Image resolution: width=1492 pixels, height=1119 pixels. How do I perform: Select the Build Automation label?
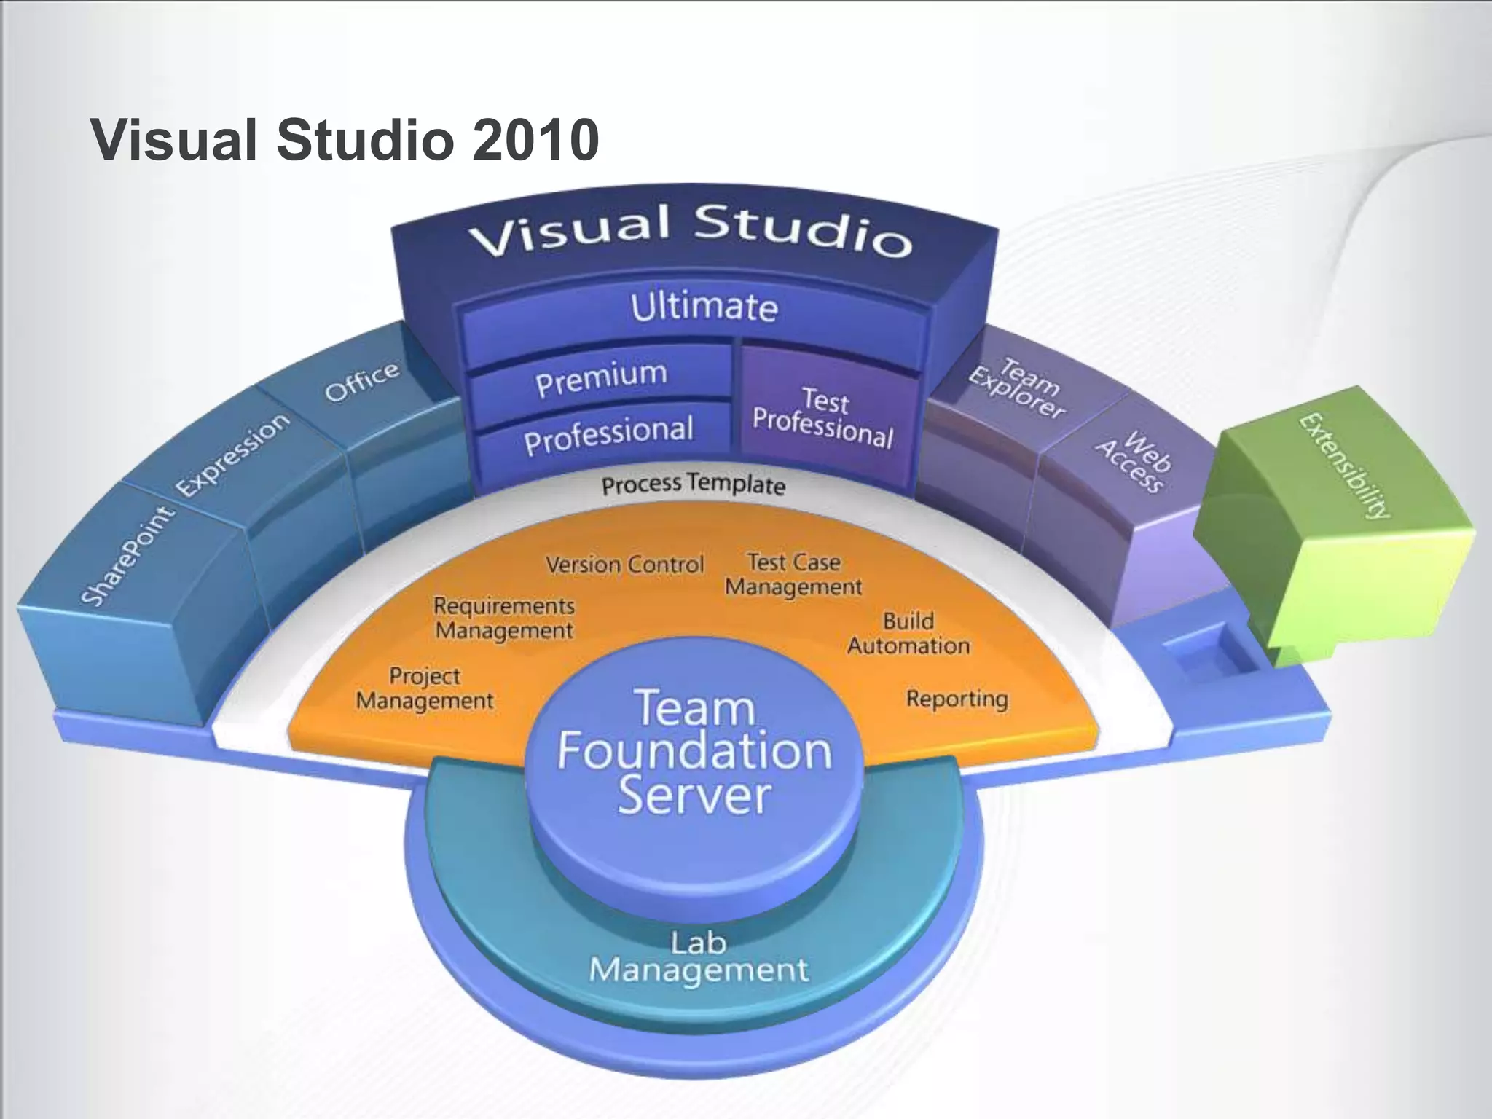tap(908, 633)
